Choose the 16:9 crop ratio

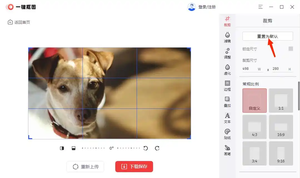click(281, 127)
